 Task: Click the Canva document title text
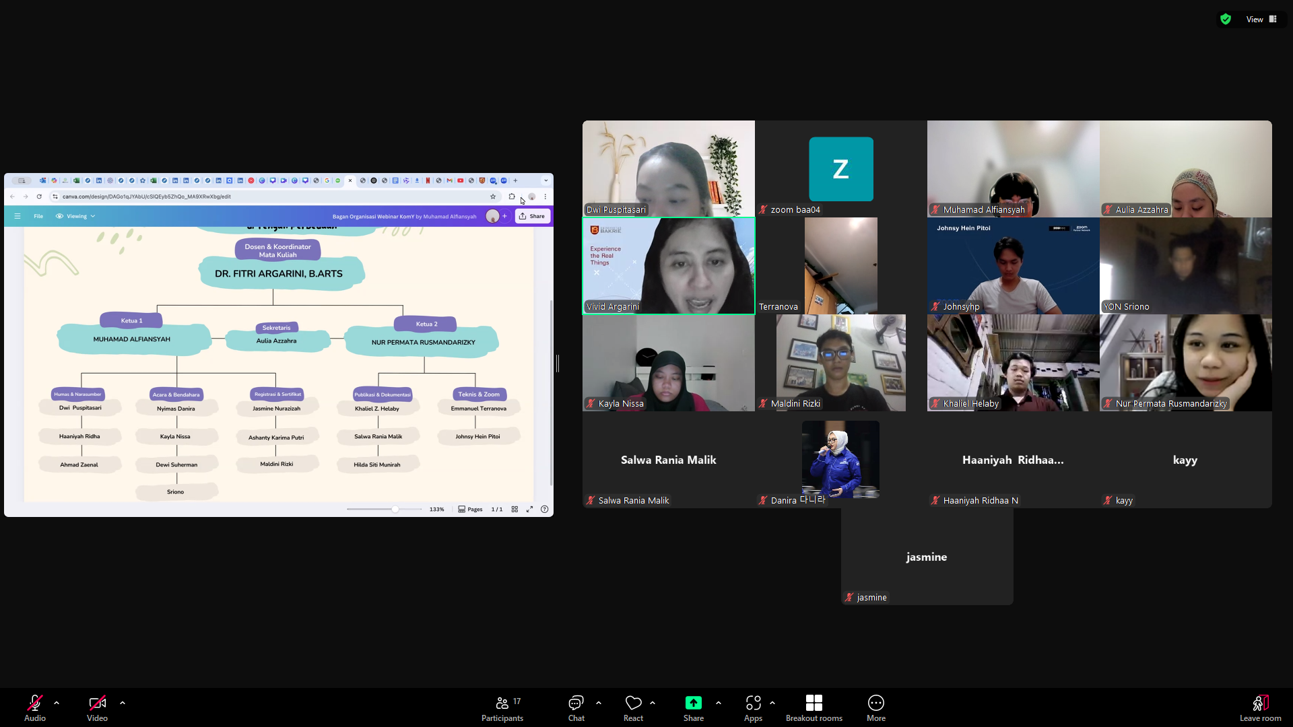[x=404, y=217]
